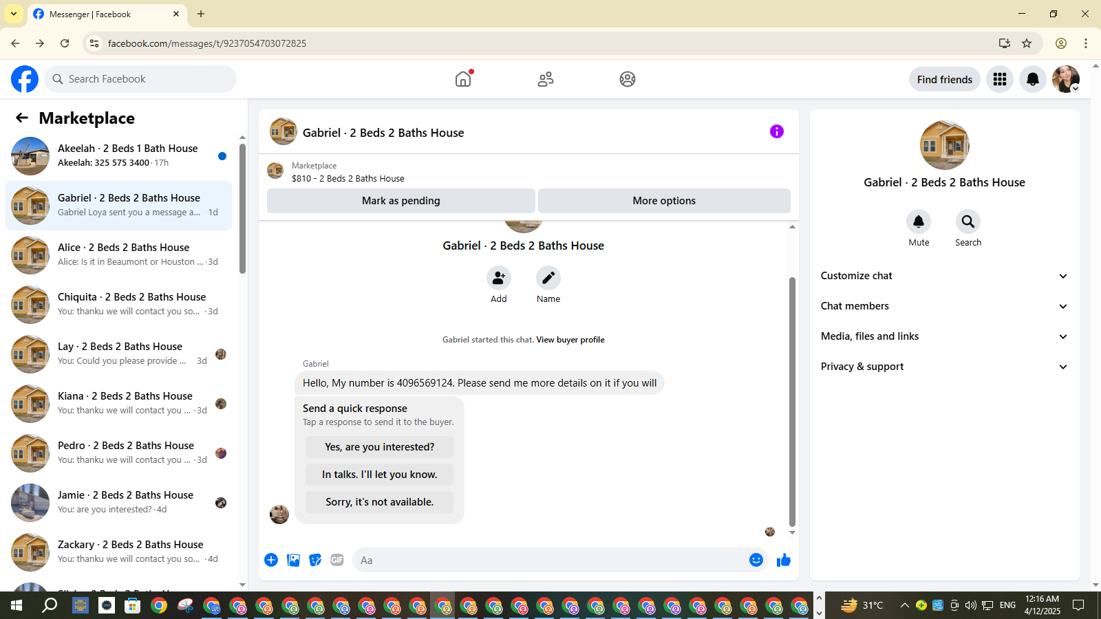The height and width of the screenshot is (619, 1101).
Task: Open Windows taskbar search
Action: coord(50,605)
